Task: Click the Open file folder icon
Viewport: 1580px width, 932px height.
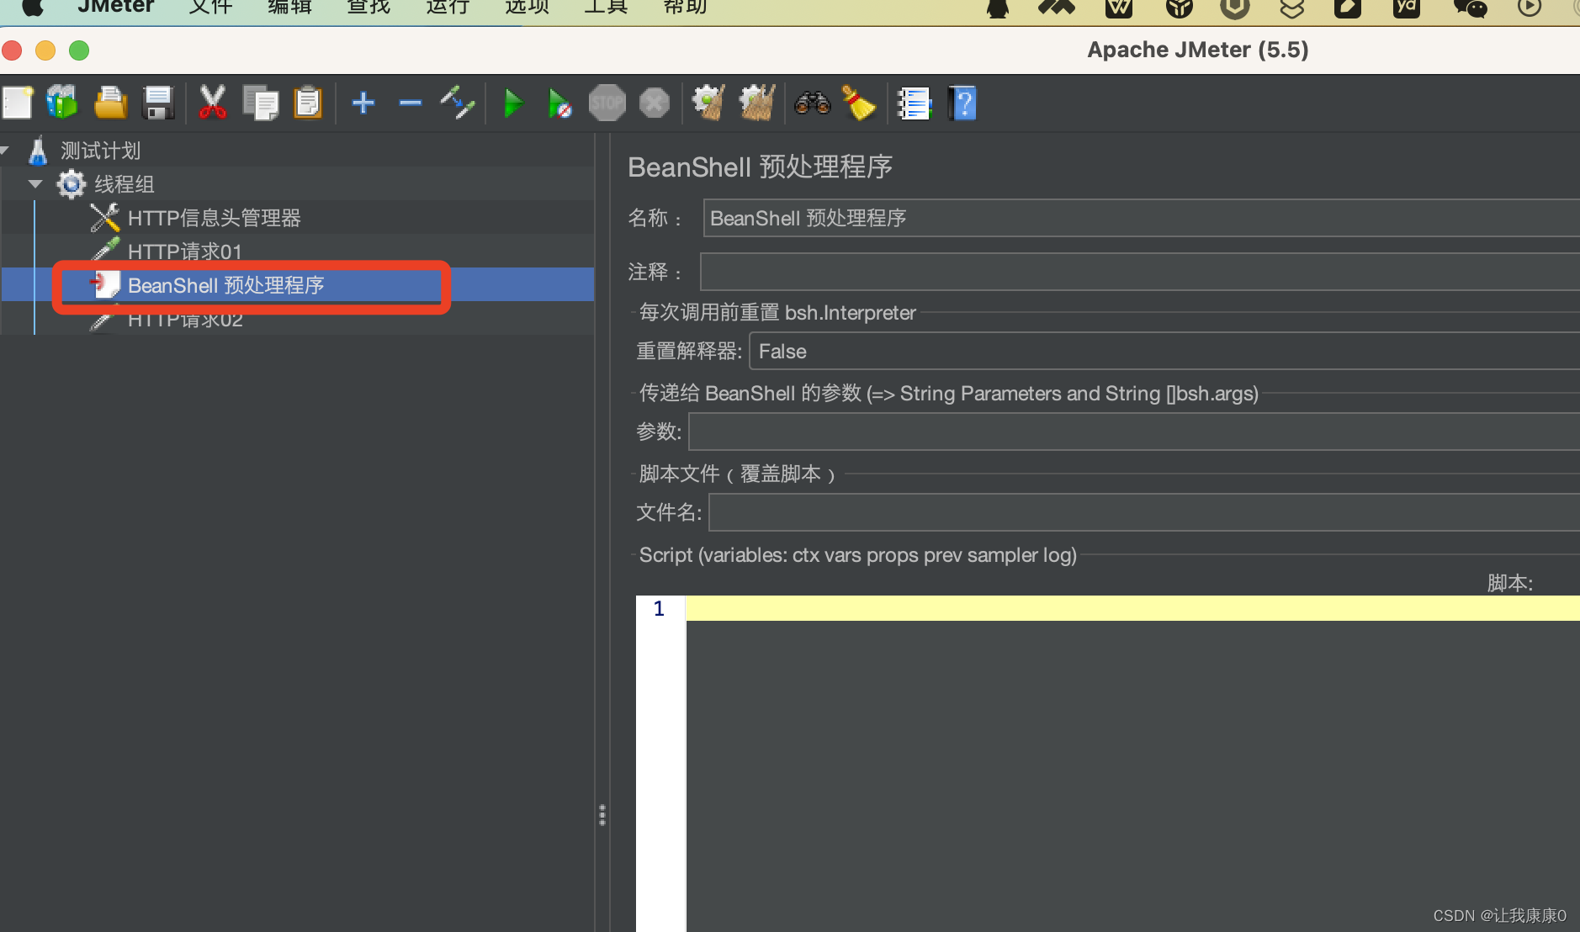Action: coord(110,103)
